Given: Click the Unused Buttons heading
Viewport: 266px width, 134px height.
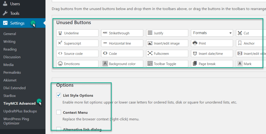Looking at the screenshot, I should (x=74, y=22).
